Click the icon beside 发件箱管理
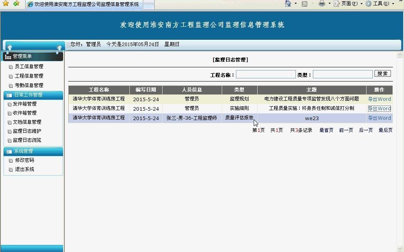 [10, 104]
